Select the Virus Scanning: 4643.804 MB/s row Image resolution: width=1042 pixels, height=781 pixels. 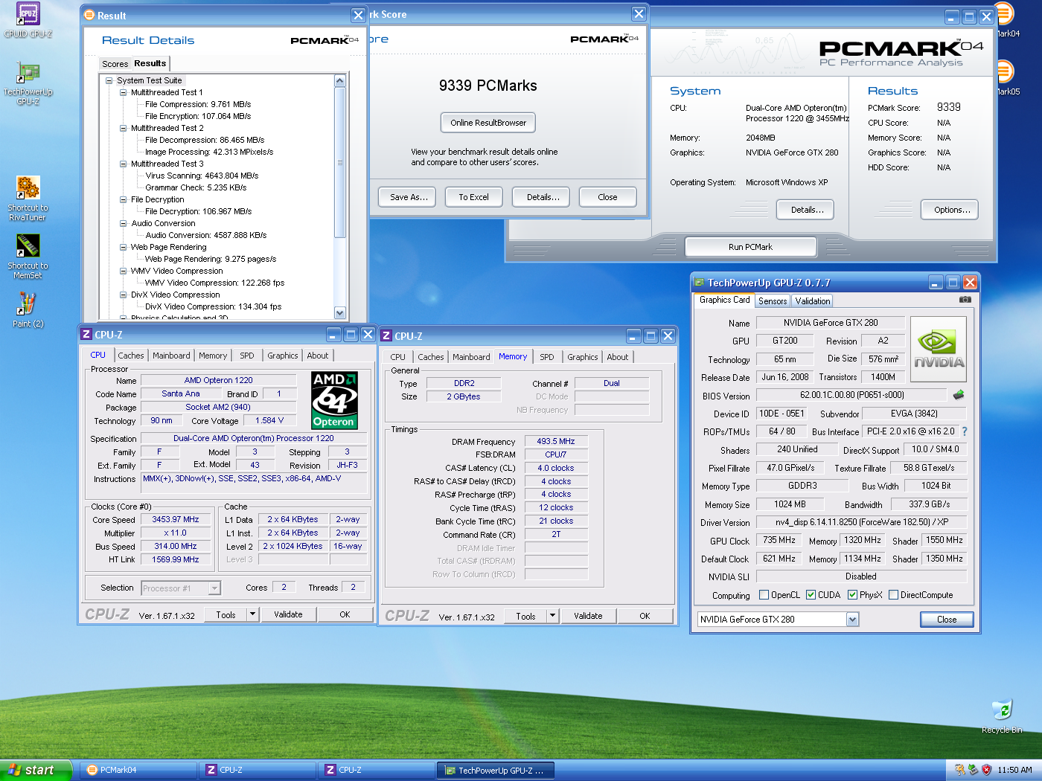tap(202, 176)
